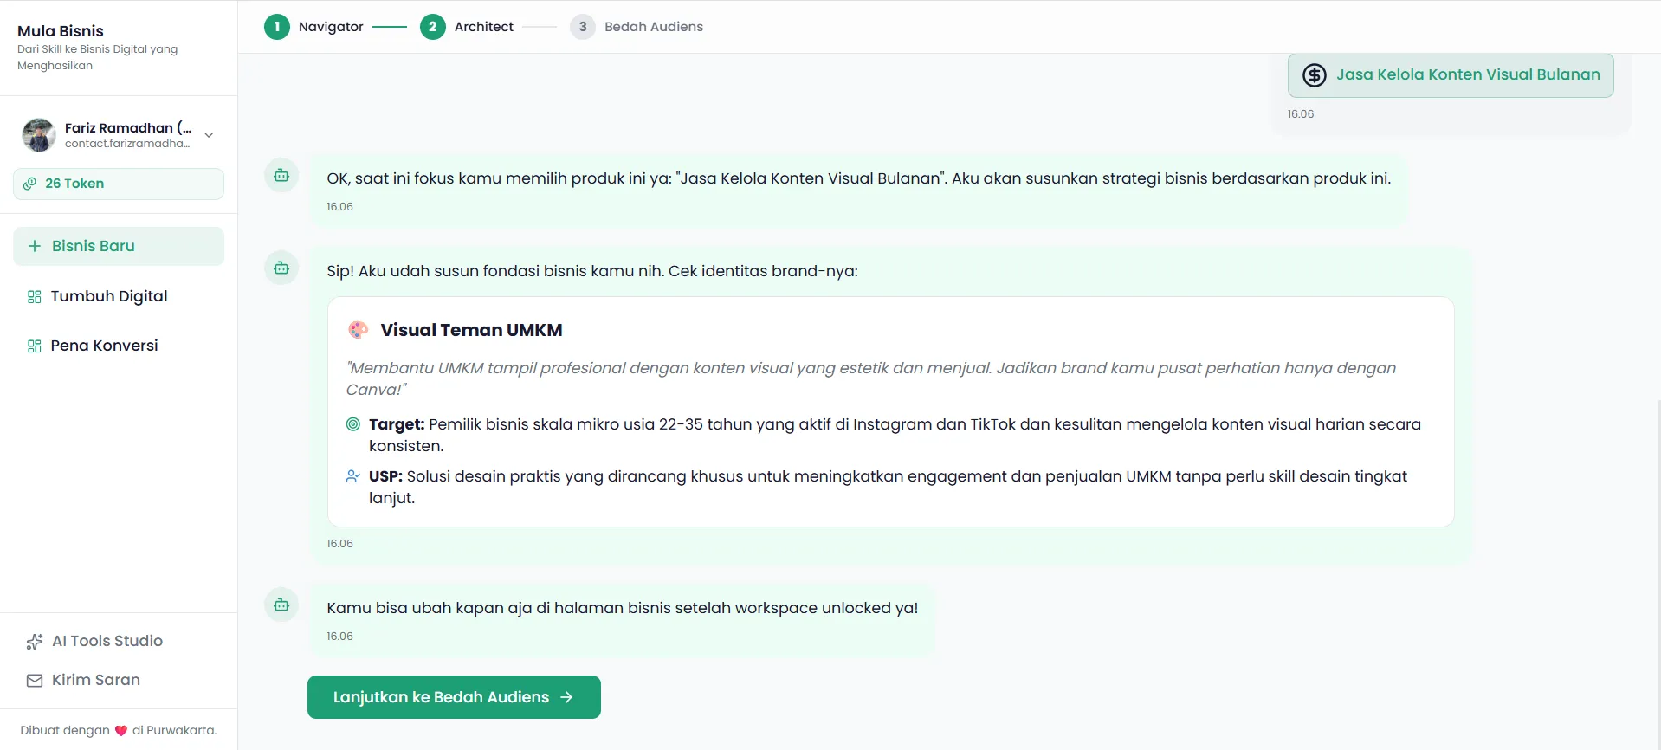Click Lanjutkan ke Bedah Audiens button
The width and height of the screenshot is (1661, 750).
pos(454,697)
